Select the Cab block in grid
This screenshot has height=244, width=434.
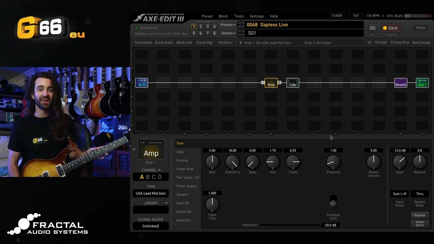[x=293, y=83]
